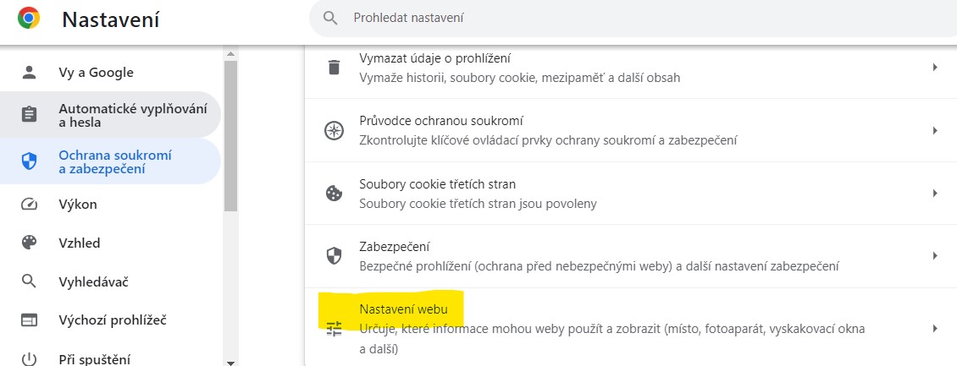The width and height of the screenshot is (957, 366).
Task: Click the trash icon for Vymazat údaje o prohlížení
Action: click(x=334, y=67)
